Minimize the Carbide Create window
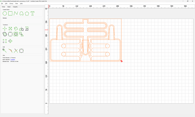This screenshot has width=195, height=117. (x=183, y=1)
